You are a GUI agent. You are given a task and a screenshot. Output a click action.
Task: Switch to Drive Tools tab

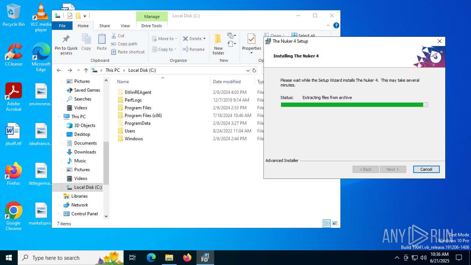pyautogui.click(x=152, y=26)
